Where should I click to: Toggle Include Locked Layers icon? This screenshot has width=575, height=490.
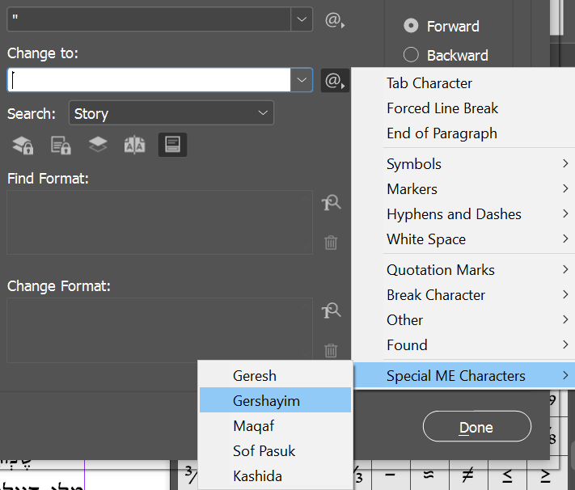point(23,145)
